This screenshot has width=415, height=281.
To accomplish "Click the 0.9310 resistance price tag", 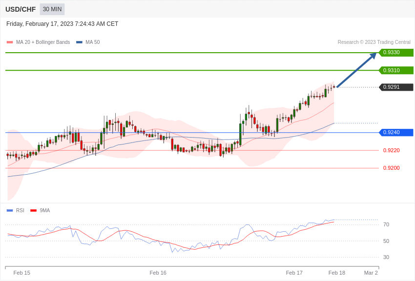I will pyautogui.click(x=396, y=70).
